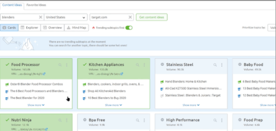Click icon beside Stainless Steel Blenders & Juicers Target

click(x=162, y=96)
